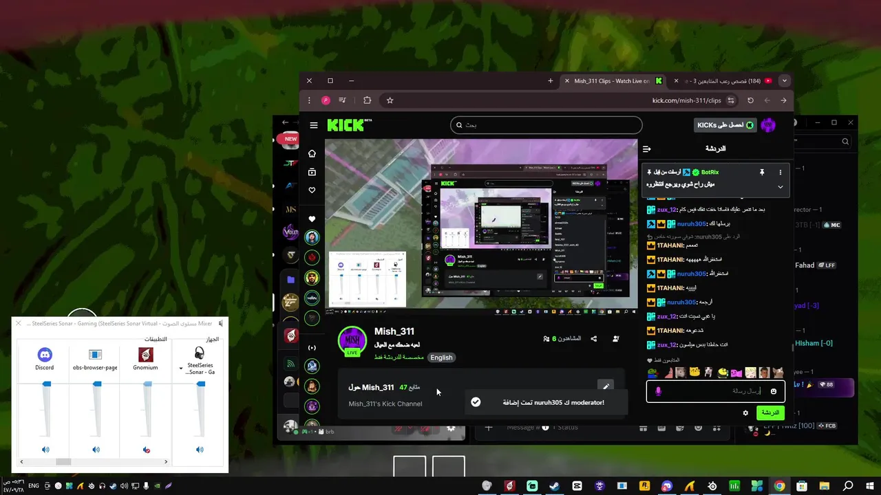Screen dimensions: 881x495
Task: Click the English language tag
Action: (441, 357)
